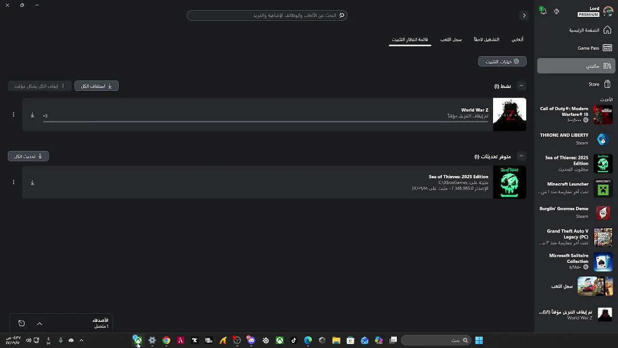
Task: Download the Sea of Thieves update icon
Action: click(32, 182)
